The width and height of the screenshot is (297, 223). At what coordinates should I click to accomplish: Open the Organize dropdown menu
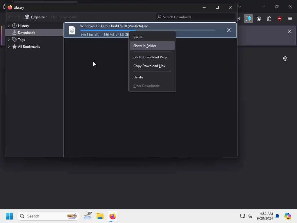coord(36,17)
